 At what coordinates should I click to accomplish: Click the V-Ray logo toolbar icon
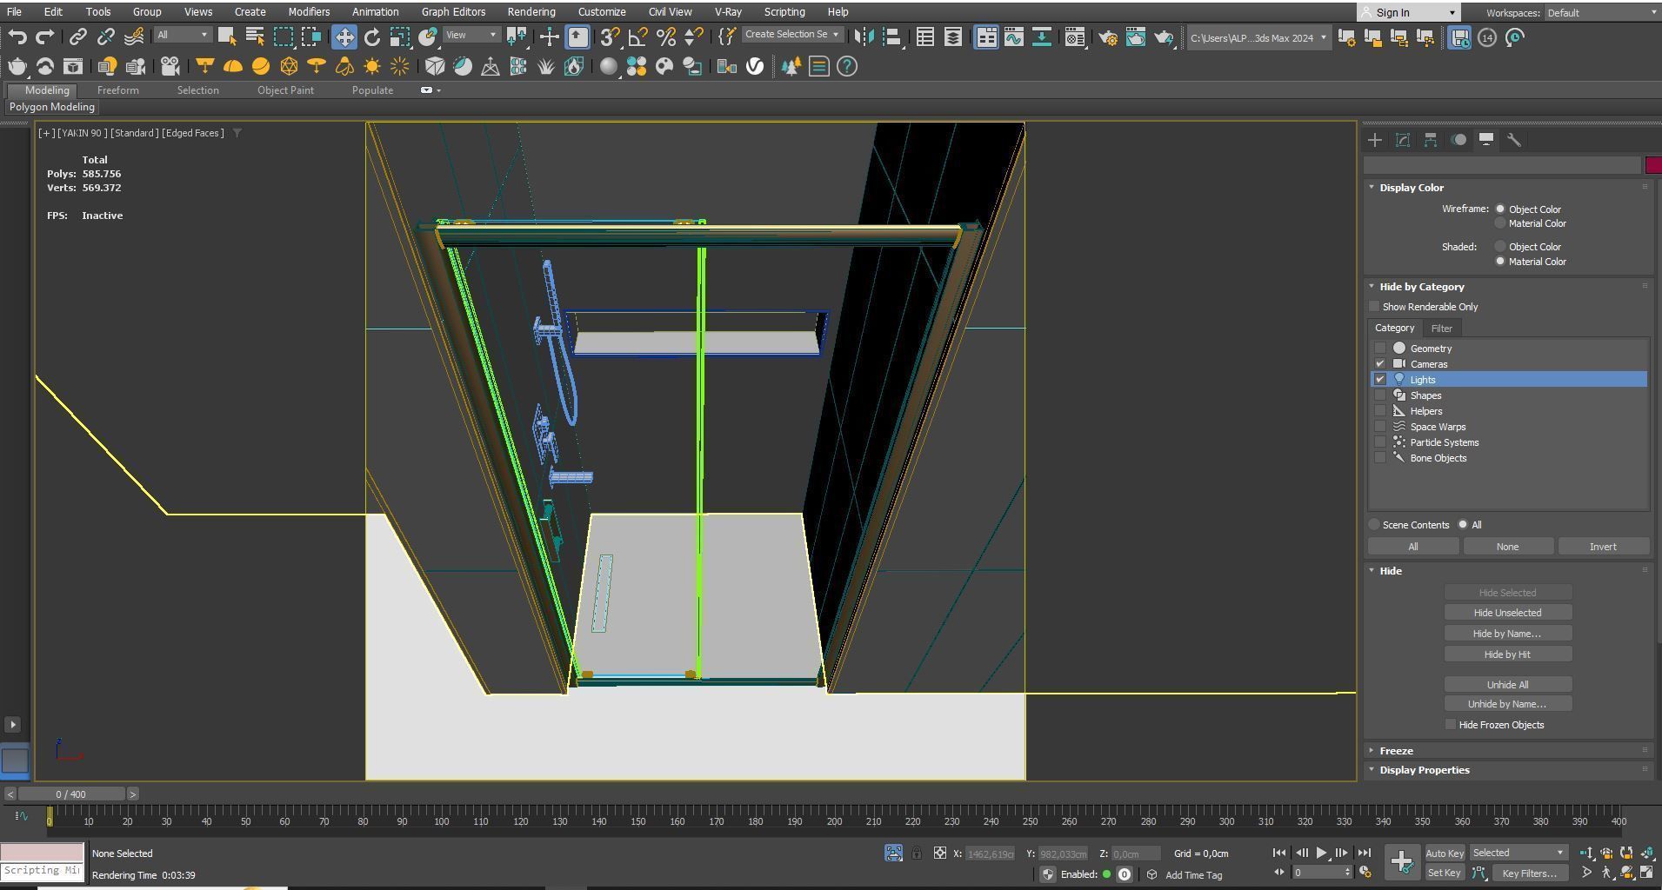(755, 67)
